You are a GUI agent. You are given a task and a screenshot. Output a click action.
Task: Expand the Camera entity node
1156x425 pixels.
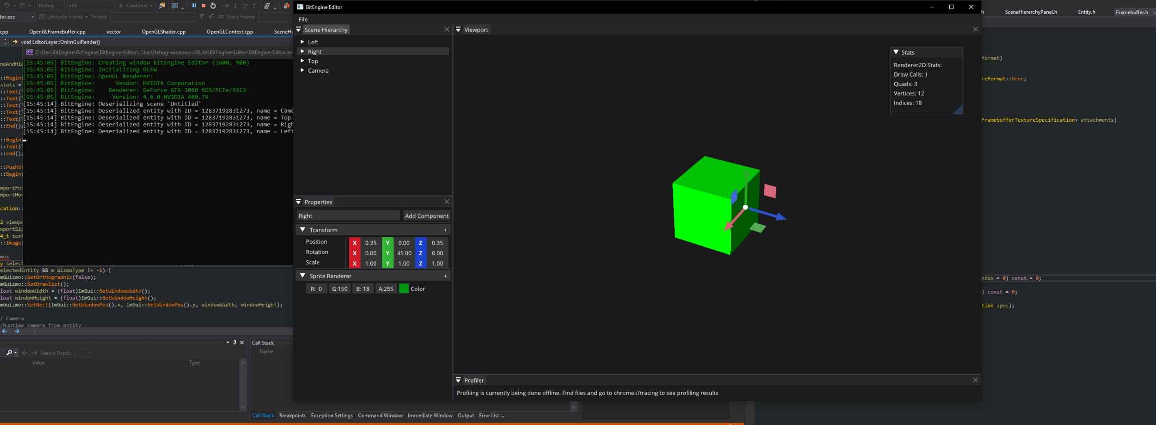[302, 70]
